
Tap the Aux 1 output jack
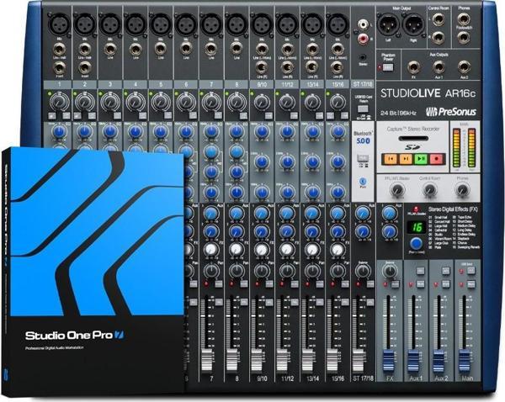(439, 67)
